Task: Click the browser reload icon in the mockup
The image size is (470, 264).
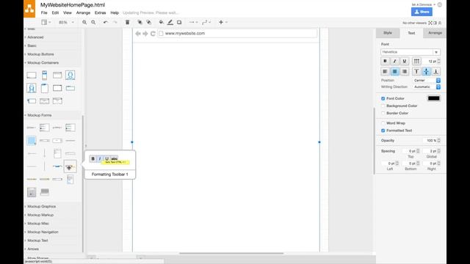Action: (x=153, y=34)
